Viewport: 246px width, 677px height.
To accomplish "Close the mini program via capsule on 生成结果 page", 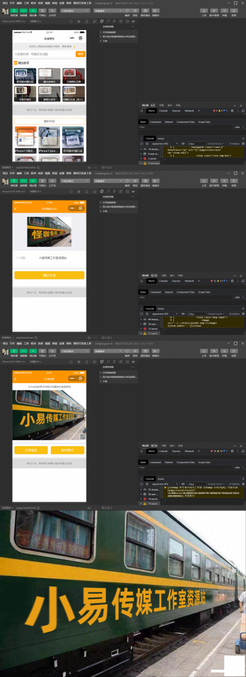I will 80,379.
